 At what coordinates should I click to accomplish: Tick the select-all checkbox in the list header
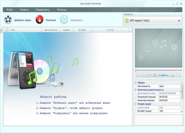7,30
